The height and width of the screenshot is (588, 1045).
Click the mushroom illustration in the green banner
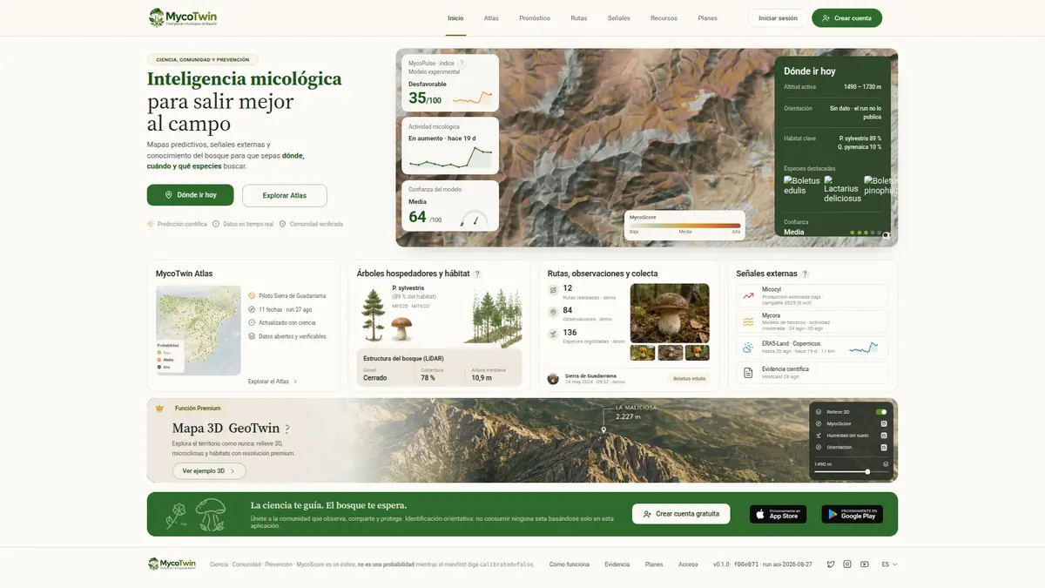tap(210, 514)
